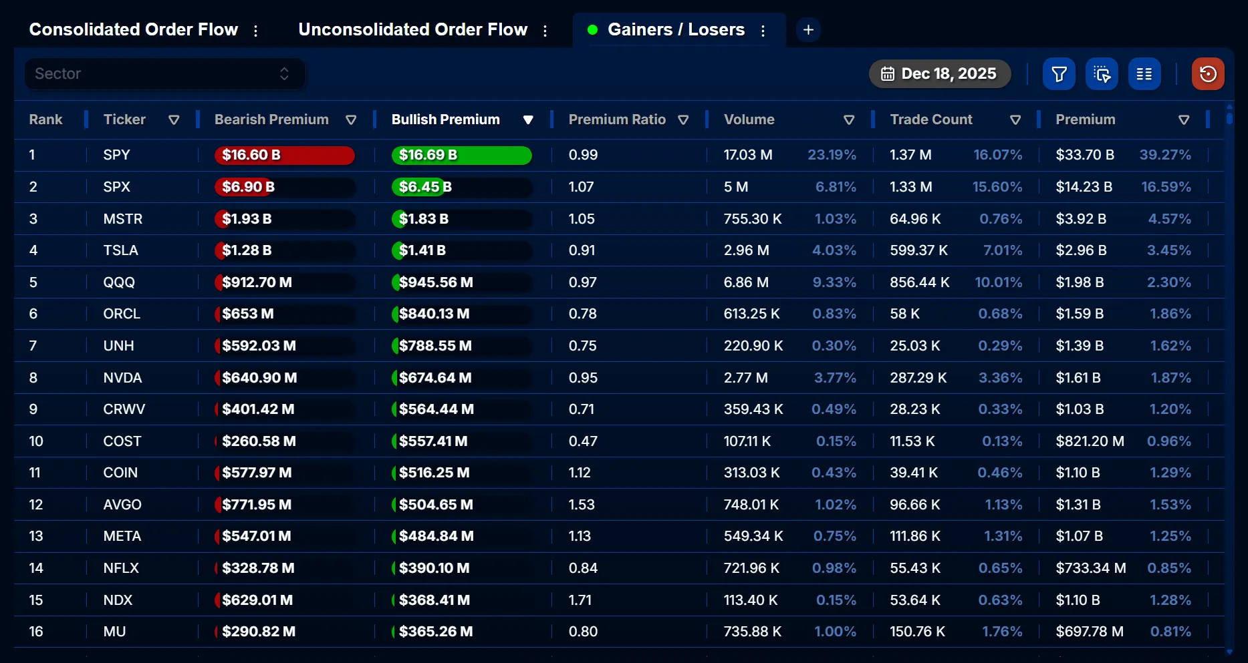Click NVDA trade count 287.29 K

tap(918, 378)
